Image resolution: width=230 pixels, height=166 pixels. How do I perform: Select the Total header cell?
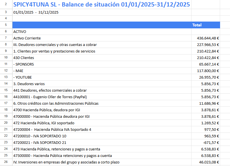click(x=206, y=25)
